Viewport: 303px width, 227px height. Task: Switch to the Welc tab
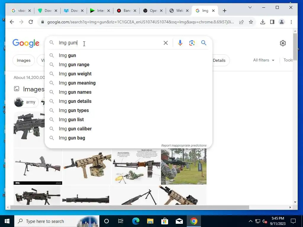177,11
